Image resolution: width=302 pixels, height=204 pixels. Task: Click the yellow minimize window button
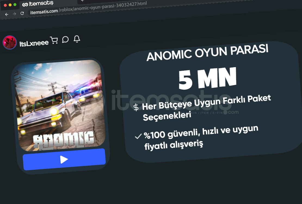point(10,5)
